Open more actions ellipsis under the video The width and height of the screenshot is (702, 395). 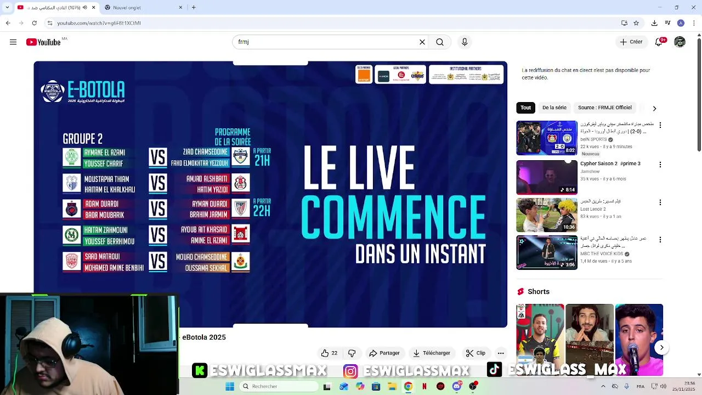[501, 353]
